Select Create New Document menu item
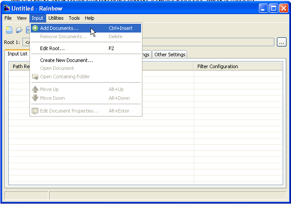Screen dimensions: 291x204 (x=66, y=60)
